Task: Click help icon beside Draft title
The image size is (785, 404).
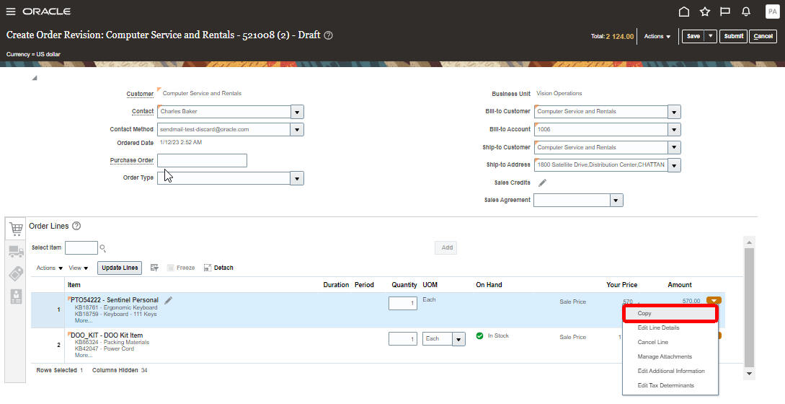Action: click(x=329, y=35)
